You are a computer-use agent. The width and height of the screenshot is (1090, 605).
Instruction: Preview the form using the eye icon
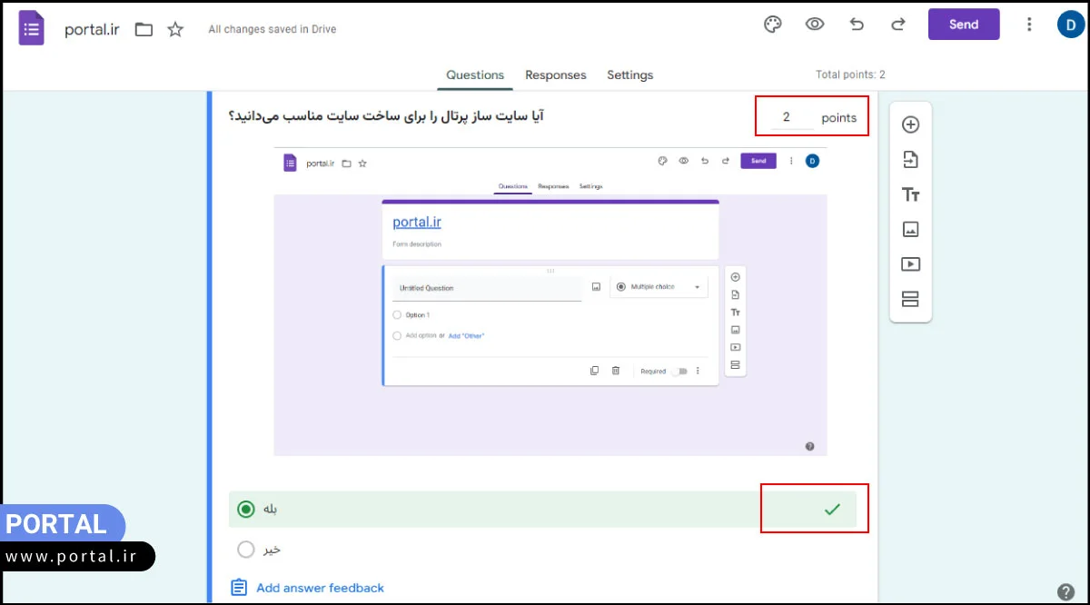[x=814, y=25]
